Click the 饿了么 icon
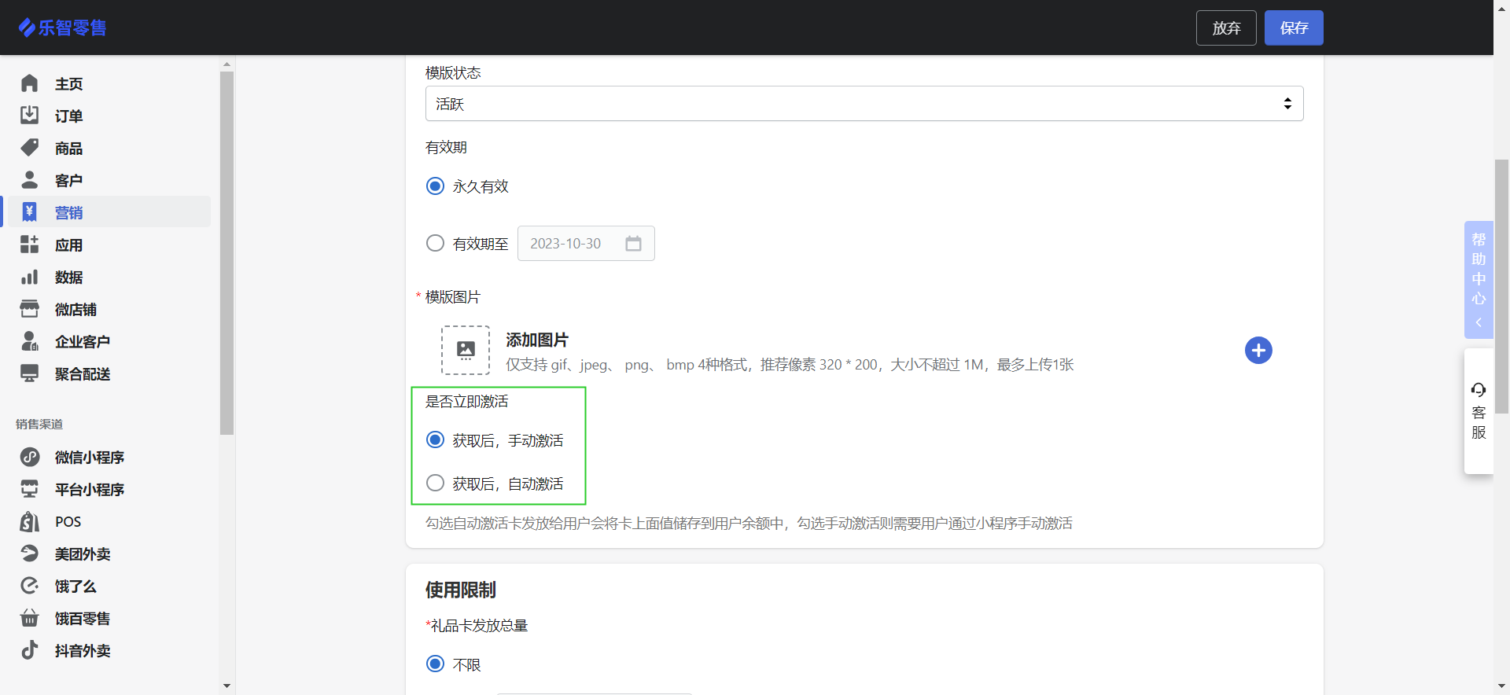1510x695 pixels. [29, 586]
